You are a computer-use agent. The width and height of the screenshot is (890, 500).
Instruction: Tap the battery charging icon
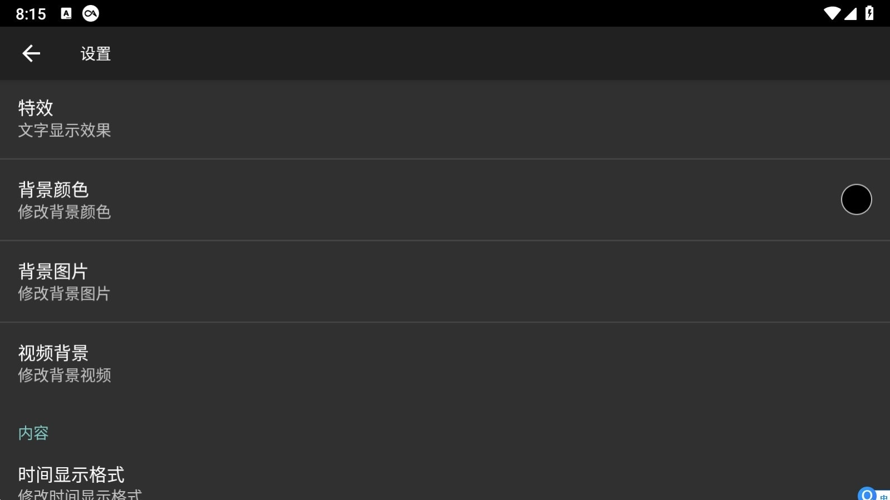click(x=869, y=13)
